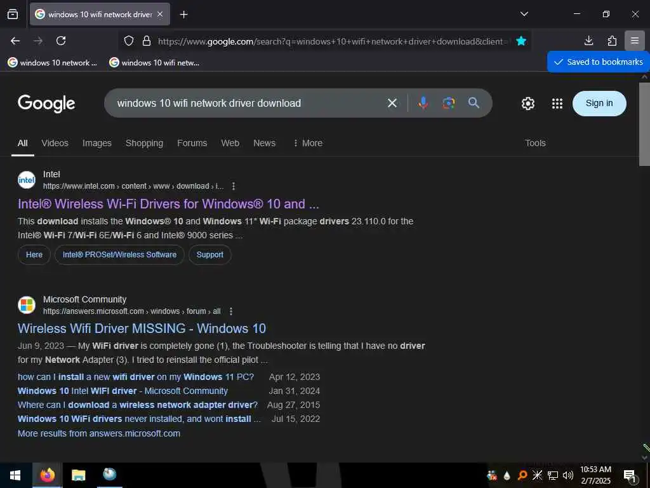Open 'windows 10 network ...' bookmark

pyautogui.click(x=52, y=63)
